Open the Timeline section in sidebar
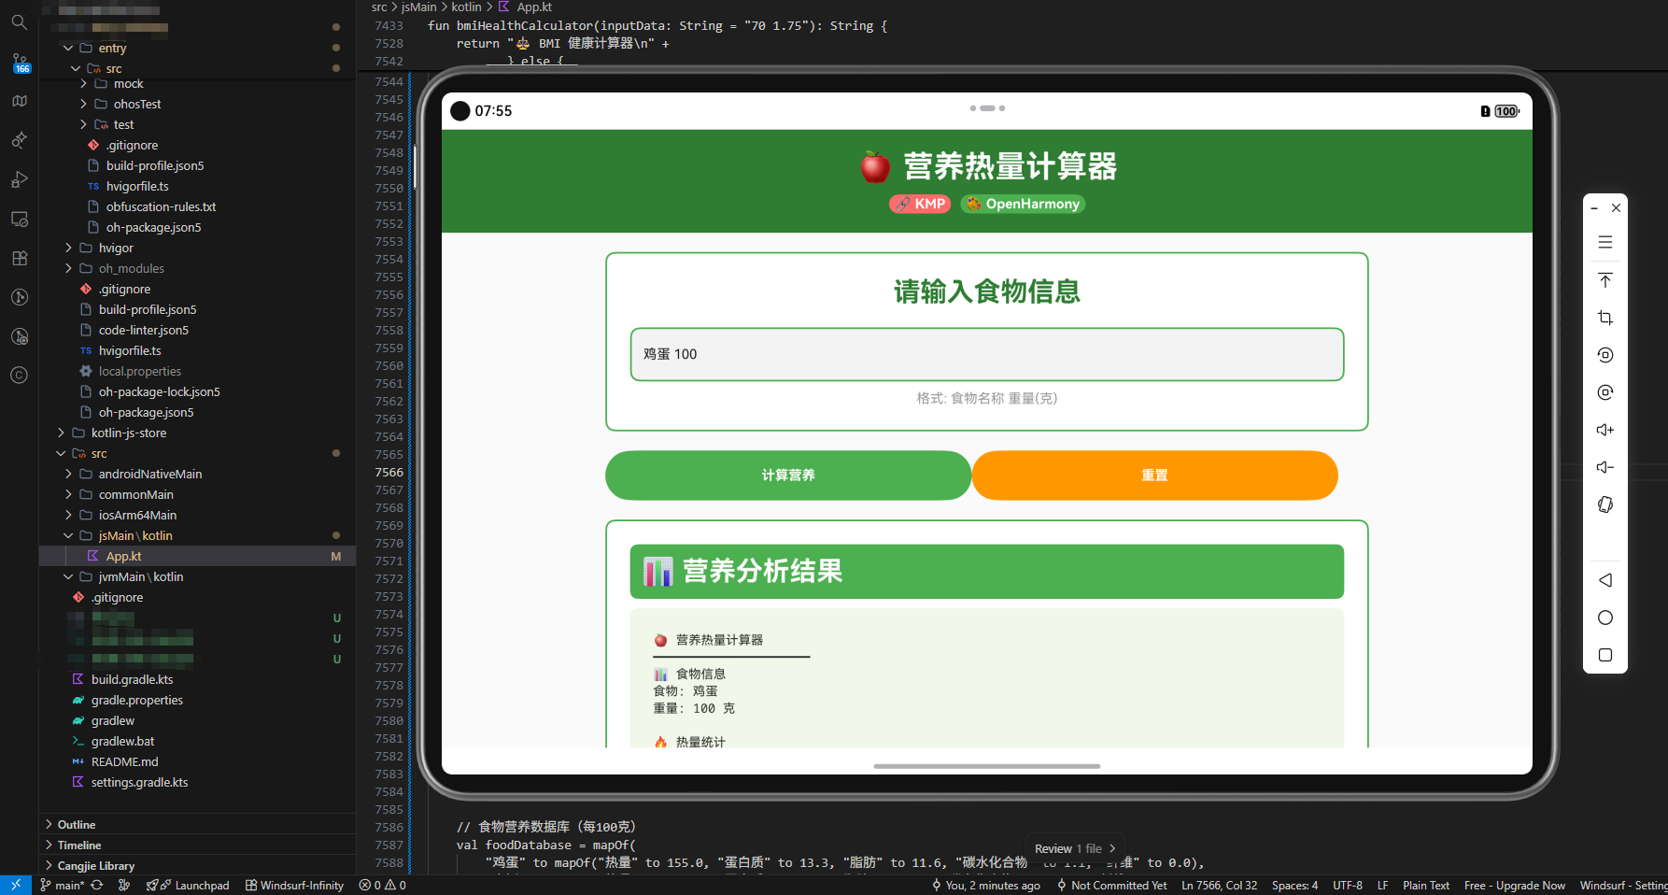This screenshot has height=895, width=1668. pos(78,845)
